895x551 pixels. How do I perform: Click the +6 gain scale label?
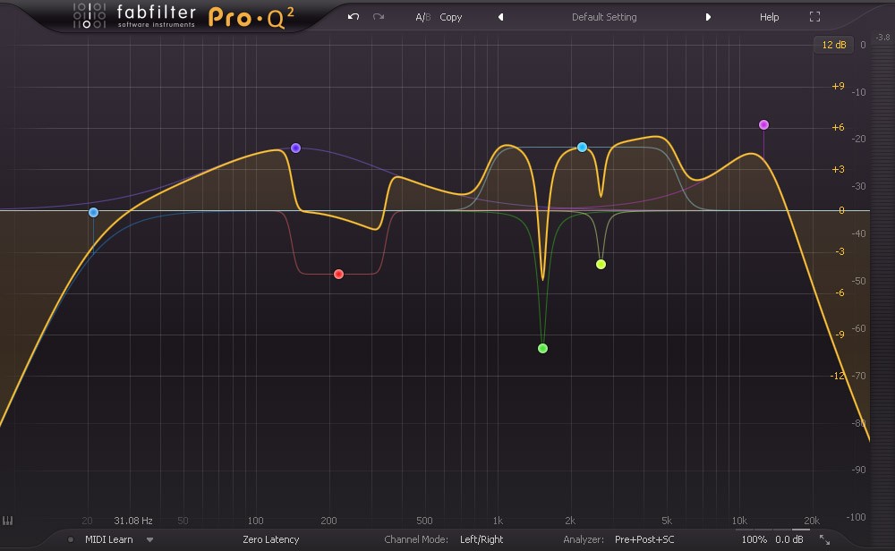[x=838, y=128]
